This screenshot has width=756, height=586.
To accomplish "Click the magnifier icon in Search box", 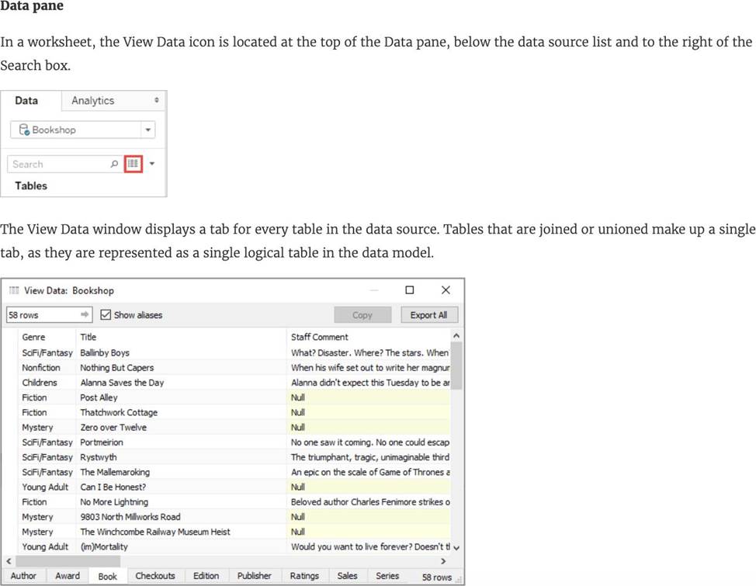I will [114, 164].
